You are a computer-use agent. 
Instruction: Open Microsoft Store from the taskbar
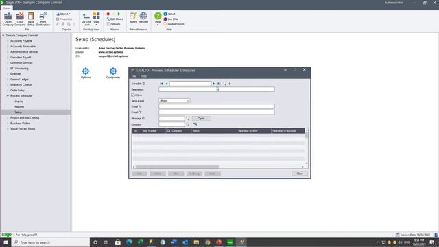(118, 242)
